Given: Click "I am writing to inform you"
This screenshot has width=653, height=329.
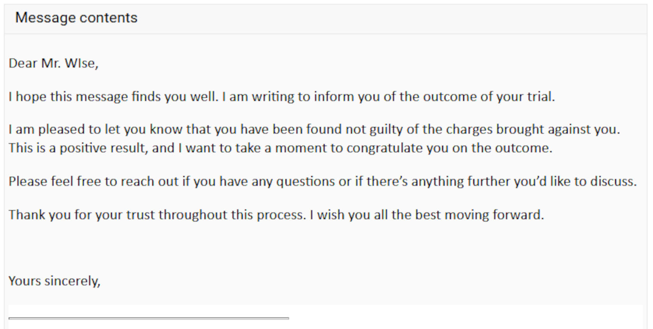Looking at the screenshot, I should [x=288, y=96].
